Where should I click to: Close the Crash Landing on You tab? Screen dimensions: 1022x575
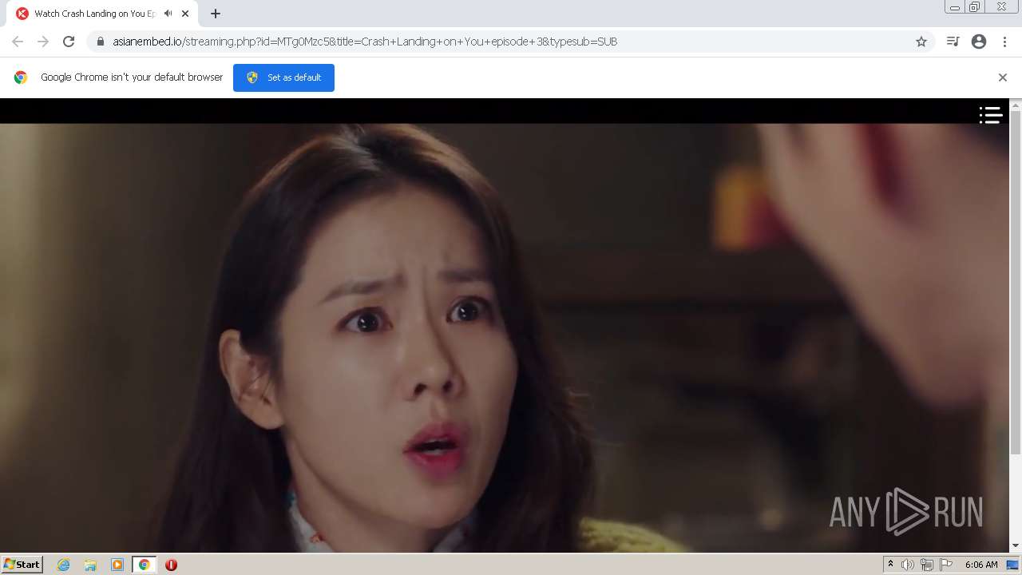point(185,14)
